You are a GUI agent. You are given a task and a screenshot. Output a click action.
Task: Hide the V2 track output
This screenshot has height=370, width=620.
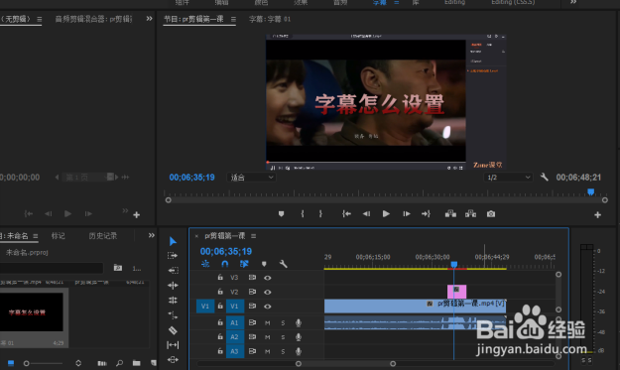coord(268,292)
